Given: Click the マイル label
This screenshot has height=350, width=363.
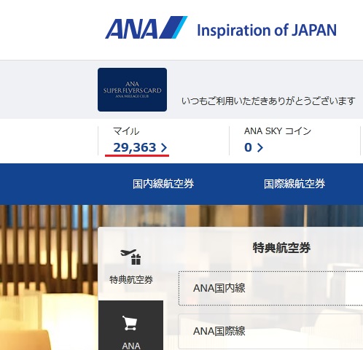Looking at the screenshot, I should (126, 131).
